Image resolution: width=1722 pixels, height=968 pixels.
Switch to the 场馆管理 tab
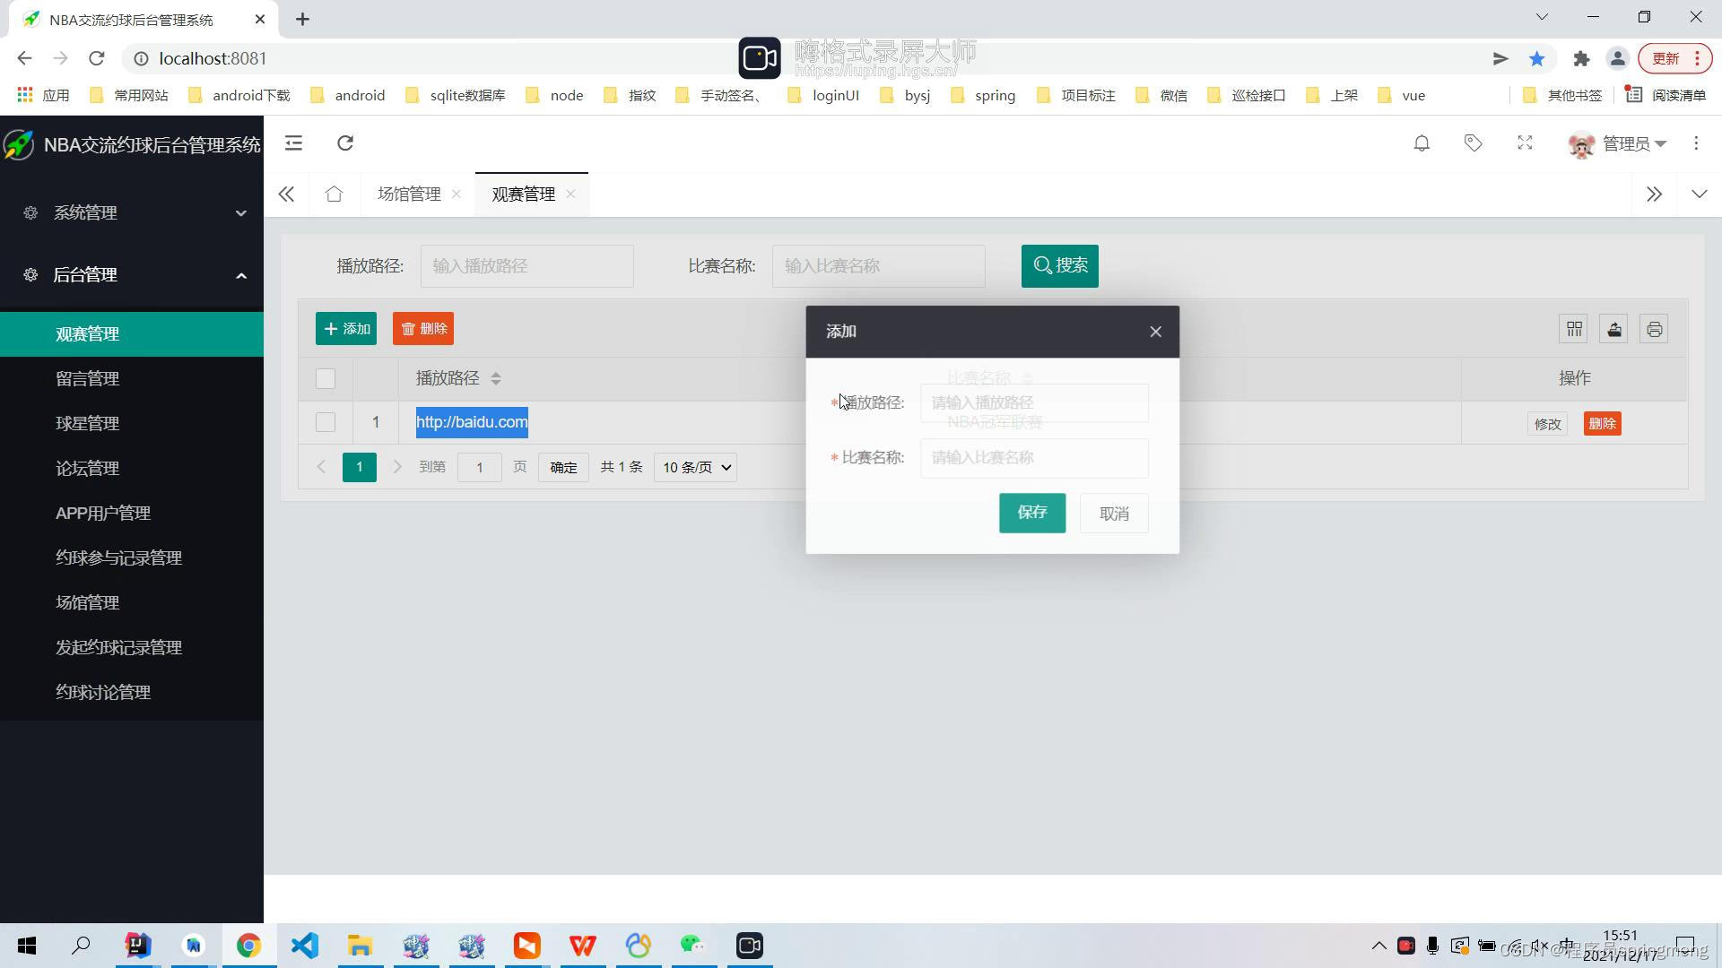coord(409,194)
